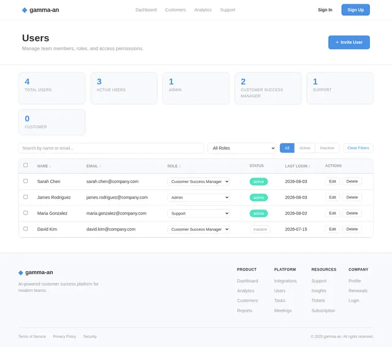Open Terms of Service link
This screenshot has width=392, height=347.
click(x=32, y=337)
